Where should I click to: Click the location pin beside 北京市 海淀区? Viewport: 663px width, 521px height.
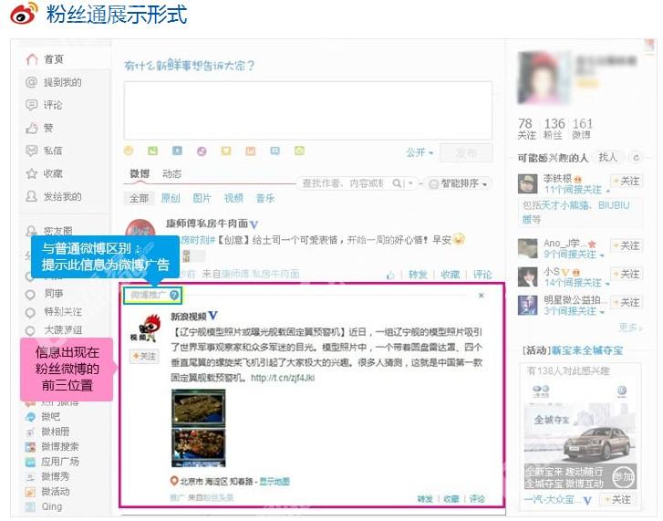(174, 481)
